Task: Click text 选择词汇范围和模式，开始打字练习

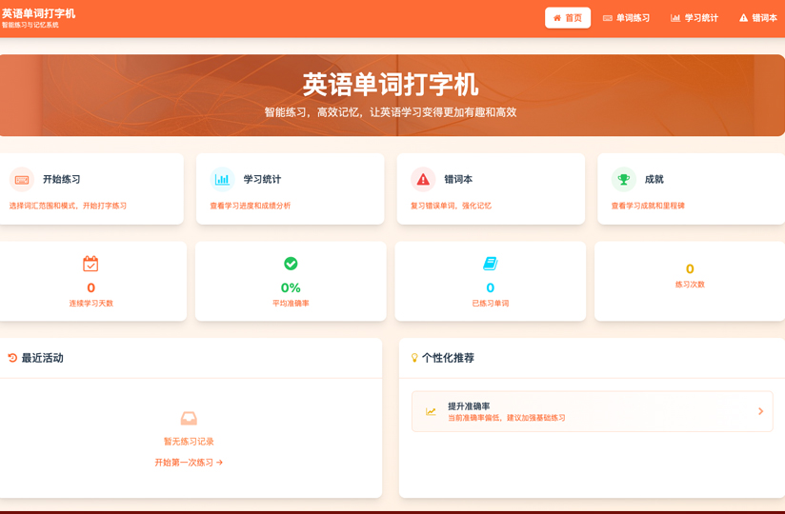Action: point(68,206)
